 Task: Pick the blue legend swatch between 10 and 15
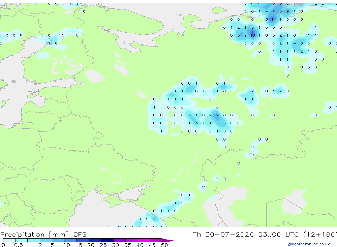pos(70,240)
